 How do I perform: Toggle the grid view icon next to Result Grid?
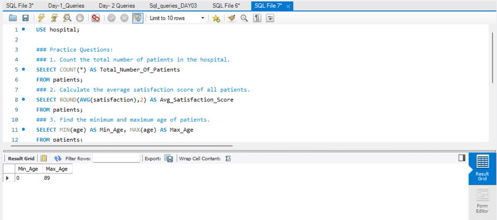point(44,158)
